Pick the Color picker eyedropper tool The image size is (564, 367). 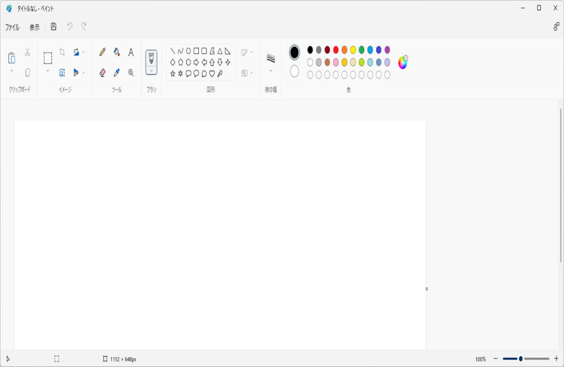pyautogui.click(x=117, y=73)
